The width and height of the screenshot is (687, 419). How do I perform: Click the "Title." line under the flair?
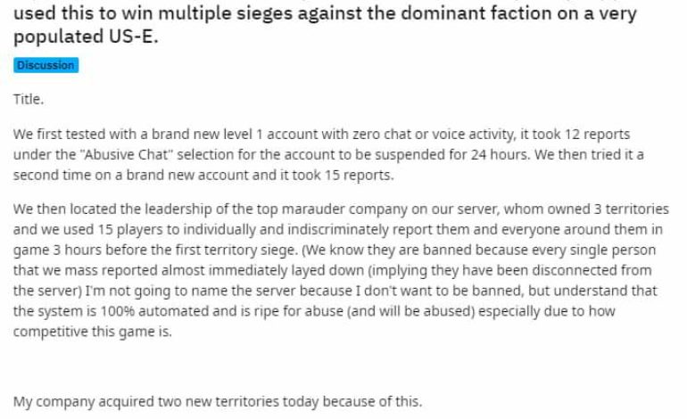coord(29,100)
